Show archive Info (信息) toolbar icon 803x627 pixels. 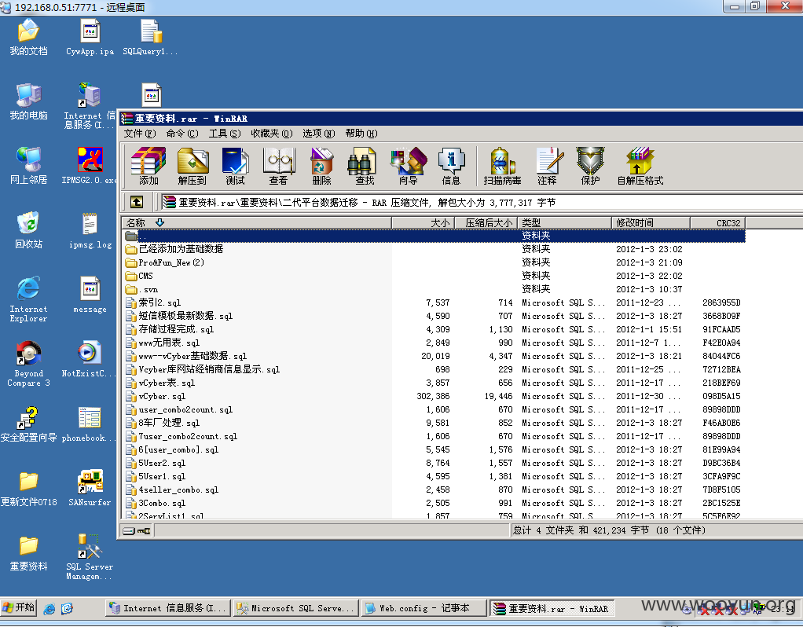(451, 166)
